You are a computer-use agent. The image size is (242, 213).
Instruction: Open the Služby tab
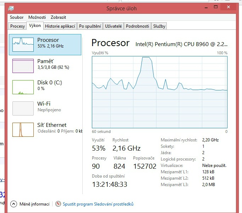tap(159, 26)
